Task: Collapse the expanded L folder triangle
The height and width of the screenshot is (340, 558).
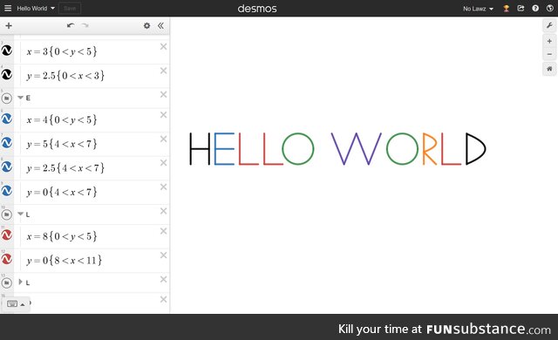Action: click(20, 214)
